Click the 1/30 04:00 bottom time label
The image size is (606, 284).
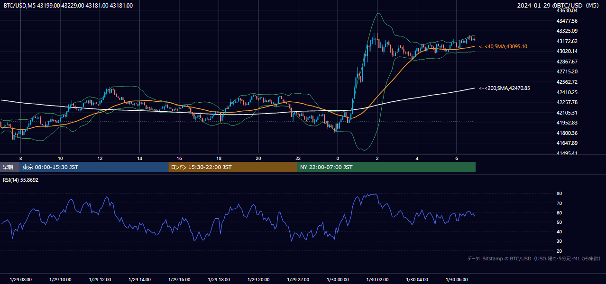(x=417, y=280)
